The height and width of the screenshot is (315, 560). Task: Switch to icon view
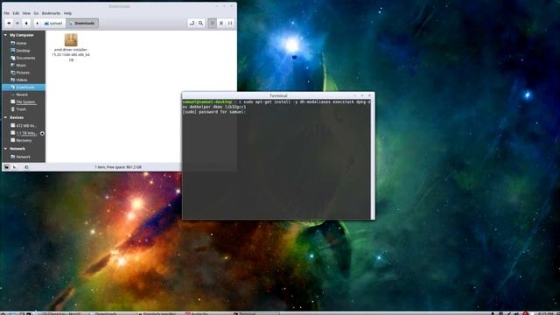tap(213, 24)
